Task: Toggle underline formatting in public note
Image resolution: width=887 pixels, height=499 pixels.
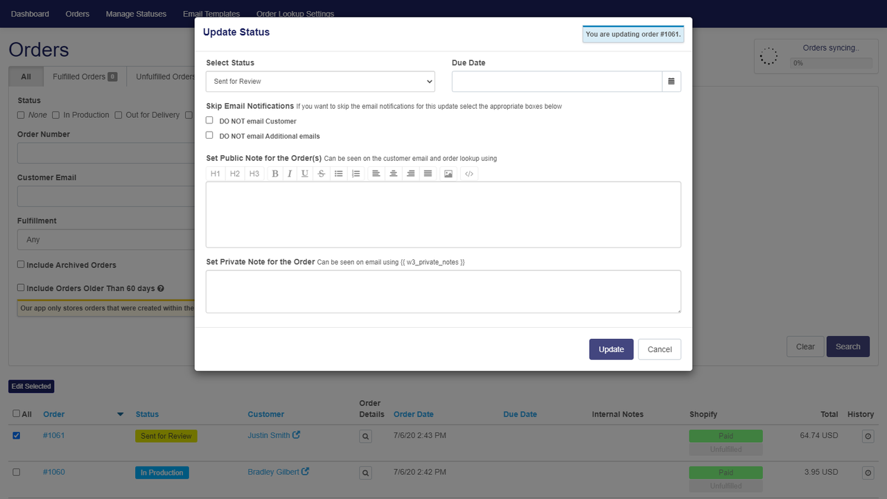Action: pos(305,173)
